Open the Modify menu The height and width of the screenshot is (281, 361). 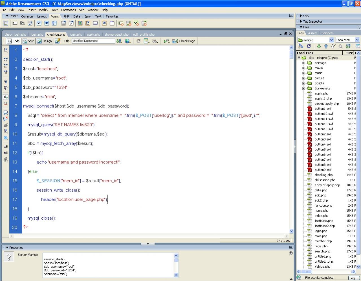click(x=43, y=10)
